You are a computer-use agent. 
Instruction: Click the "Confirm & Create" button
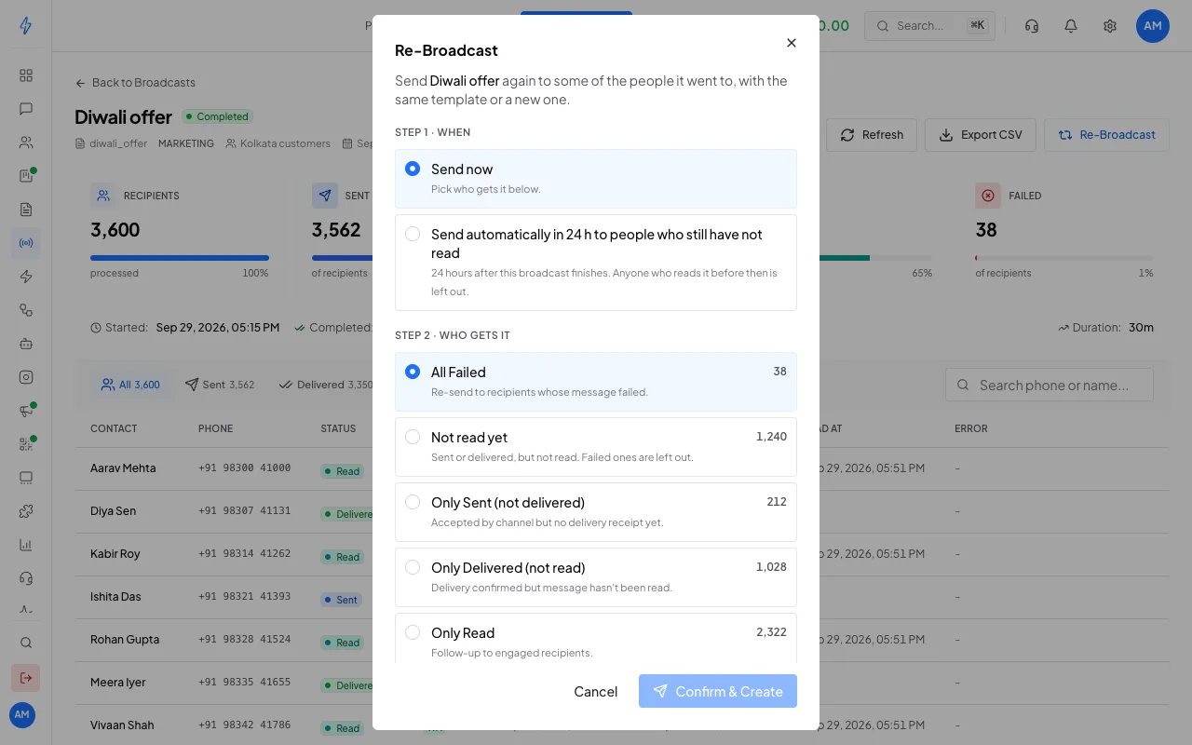[718, 691]
